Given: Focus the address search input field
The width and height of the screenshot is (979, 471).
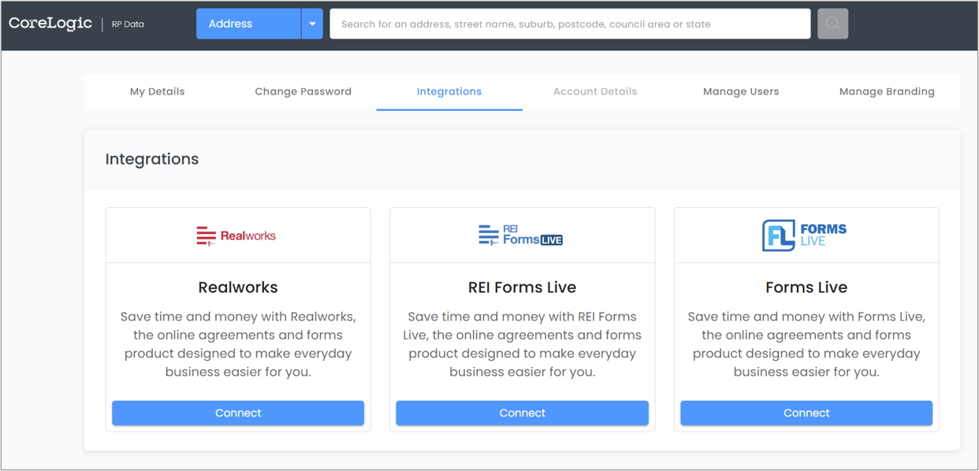Looking at the screenshot, I should [x=570, y=24].
